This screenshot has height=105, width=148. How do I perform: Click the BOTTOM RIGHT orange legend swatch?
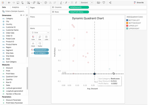(127, 23)
